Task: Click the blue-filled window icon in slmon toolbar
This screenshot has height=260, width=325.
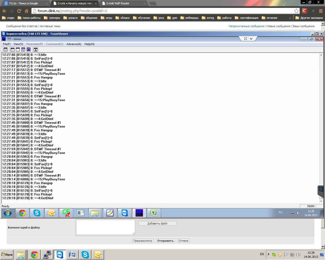Action: 29,50
